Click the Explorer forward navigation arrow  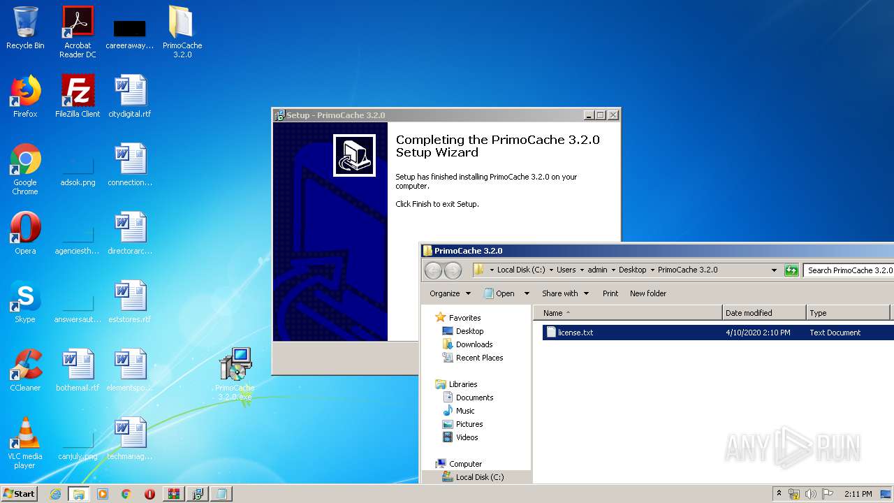tap(453, 270)
